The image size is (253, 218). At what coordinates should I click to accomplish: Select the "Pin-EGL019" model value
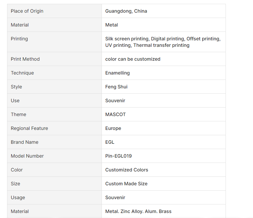[x=118, y=156]
